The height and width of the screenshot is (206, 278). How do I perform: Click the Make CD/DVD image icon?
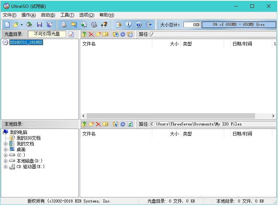tap(64, 25)
